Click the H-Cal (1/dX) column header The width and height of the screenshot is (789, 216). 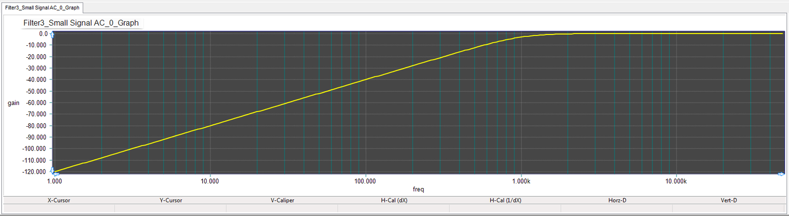(505, 200)
